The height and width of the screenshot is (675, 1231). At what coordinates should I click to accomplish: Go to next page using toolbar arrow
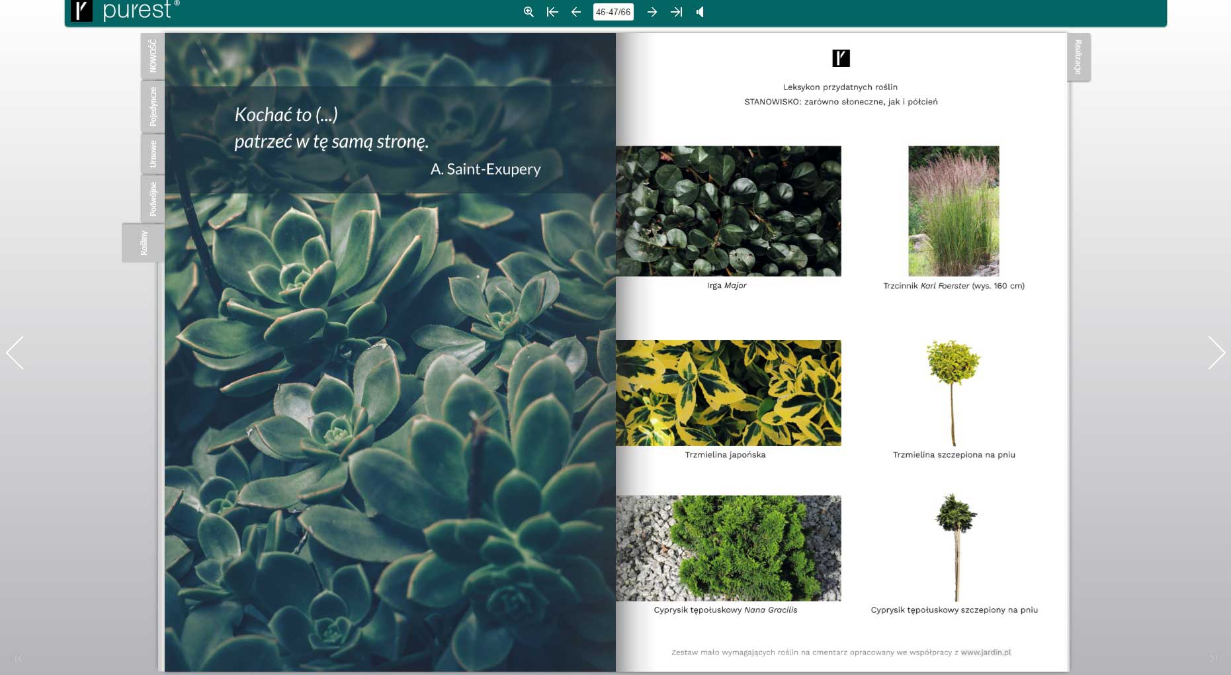[x=652, y=12]
